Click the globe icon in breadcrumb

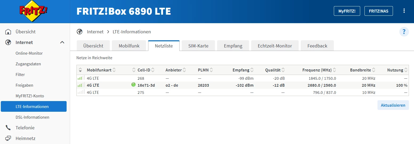point(79,32)
